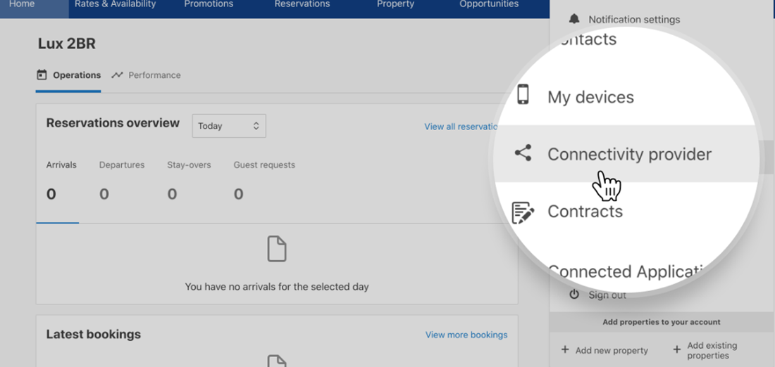Select the Opportunities menu item

(x=489, y=4)
